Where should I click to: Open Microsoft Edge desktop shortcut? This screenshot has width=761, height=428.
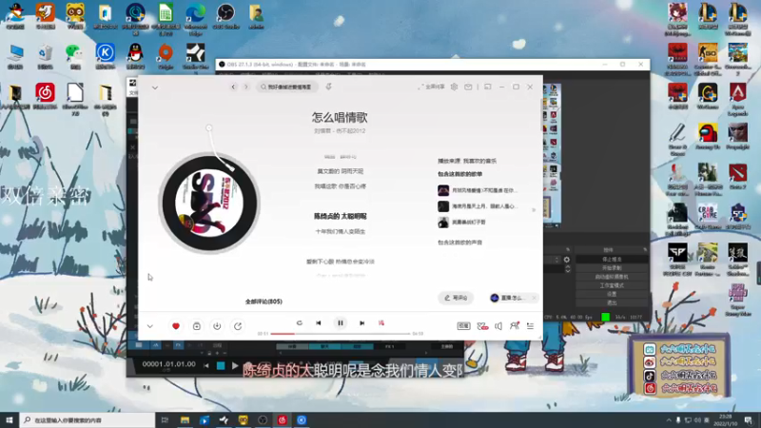pyautogui.click(x=196, y=18)
